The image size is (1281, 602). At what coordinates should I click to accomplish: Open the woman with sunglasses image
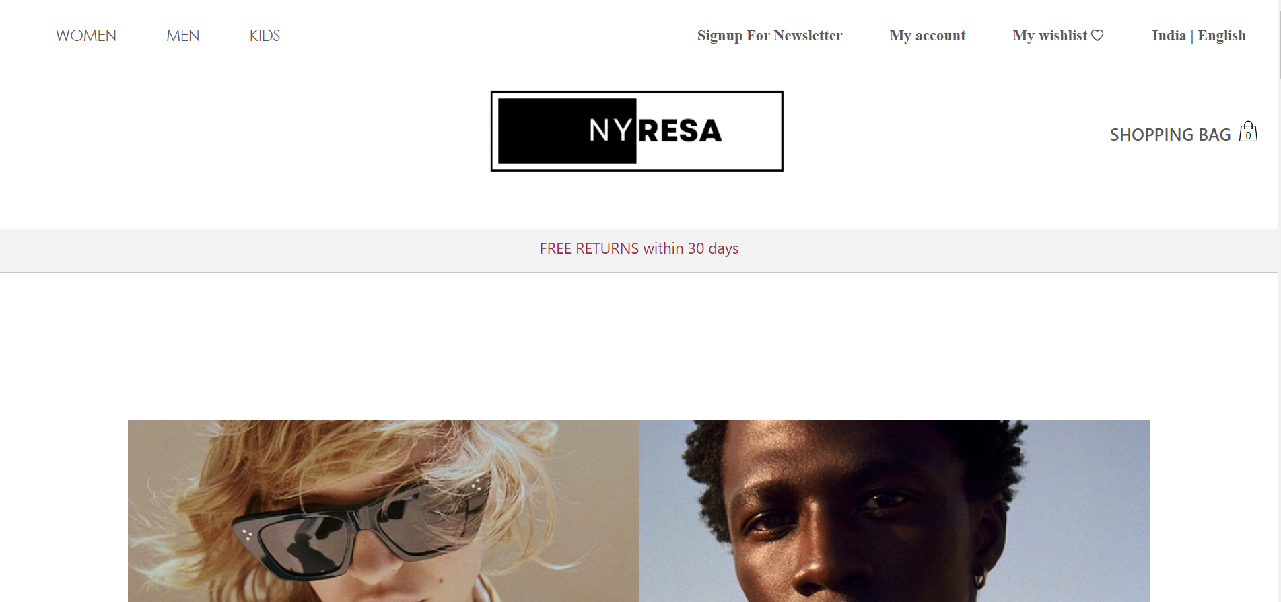383,511
